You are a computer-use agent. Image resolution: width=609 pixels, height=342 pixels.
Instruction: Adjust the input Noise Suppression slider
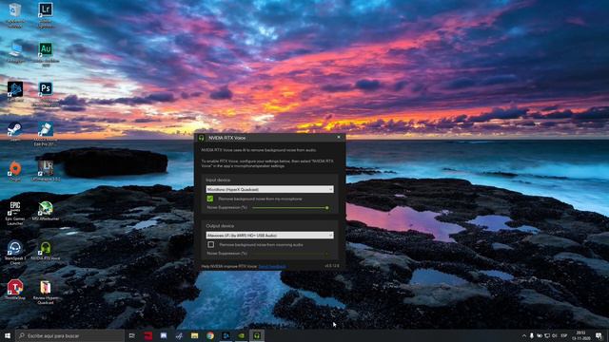pyautogui.click(x=290, y=208)
